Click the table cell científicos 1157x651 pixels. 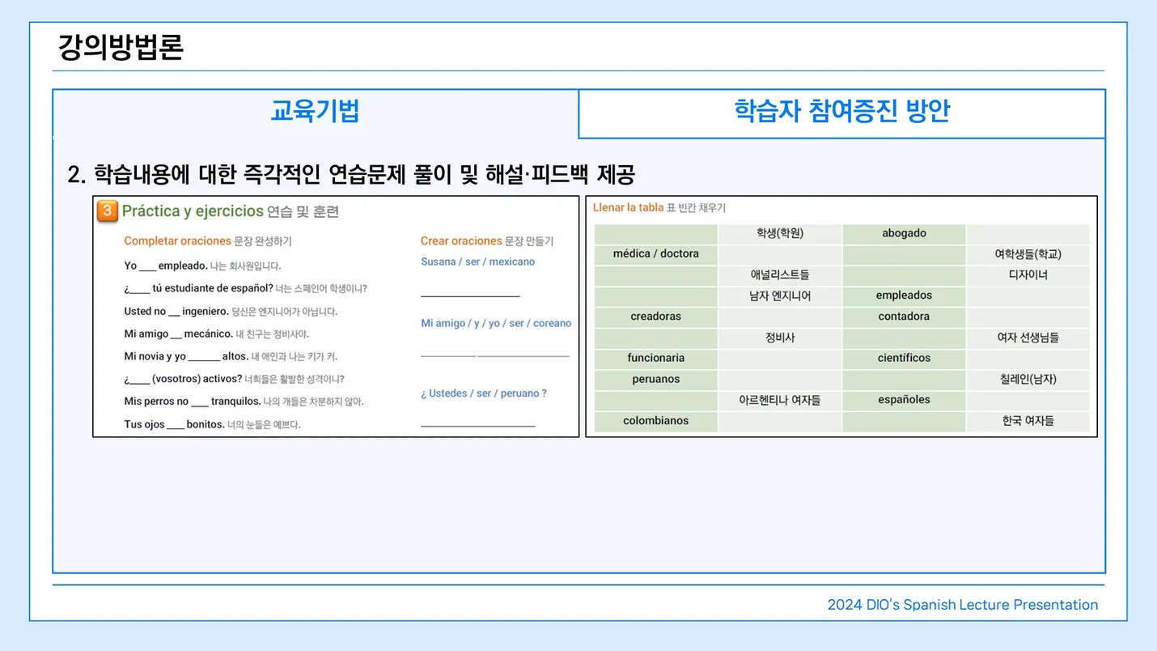coord(904,358)
